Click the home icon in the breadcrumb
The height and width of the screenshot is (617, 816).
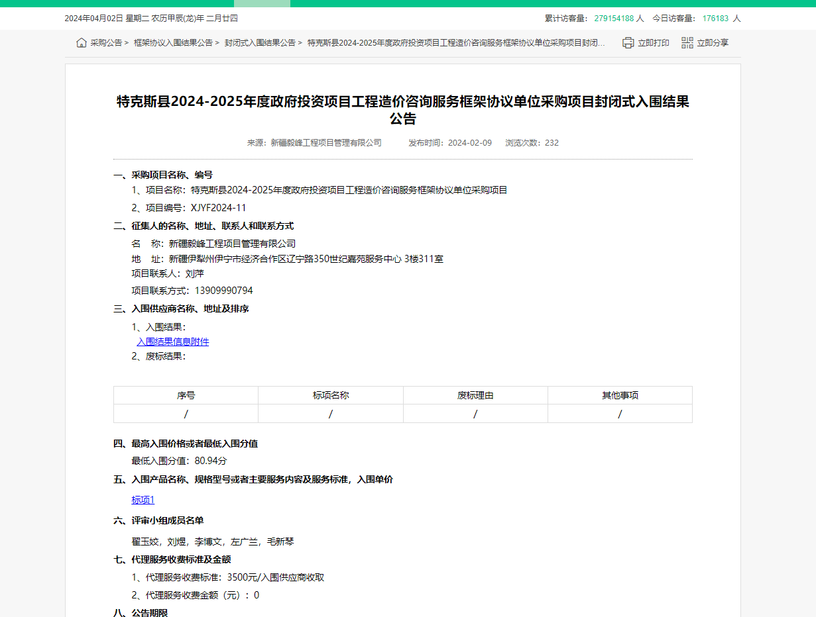pyautogui.click(x=81, y=43)
